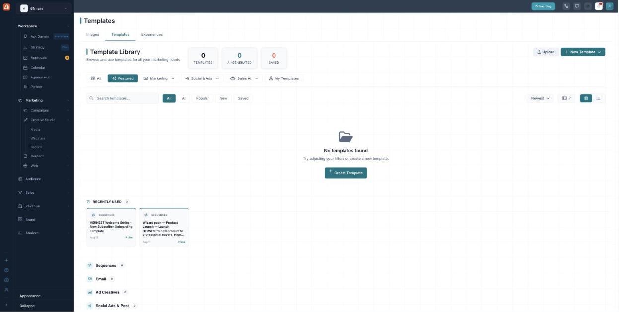Viewport: 619px width, 312px height.
Task: Open the 61main workspace switcher dropdown
Action: pyautogui.click(x=44, y=8)
